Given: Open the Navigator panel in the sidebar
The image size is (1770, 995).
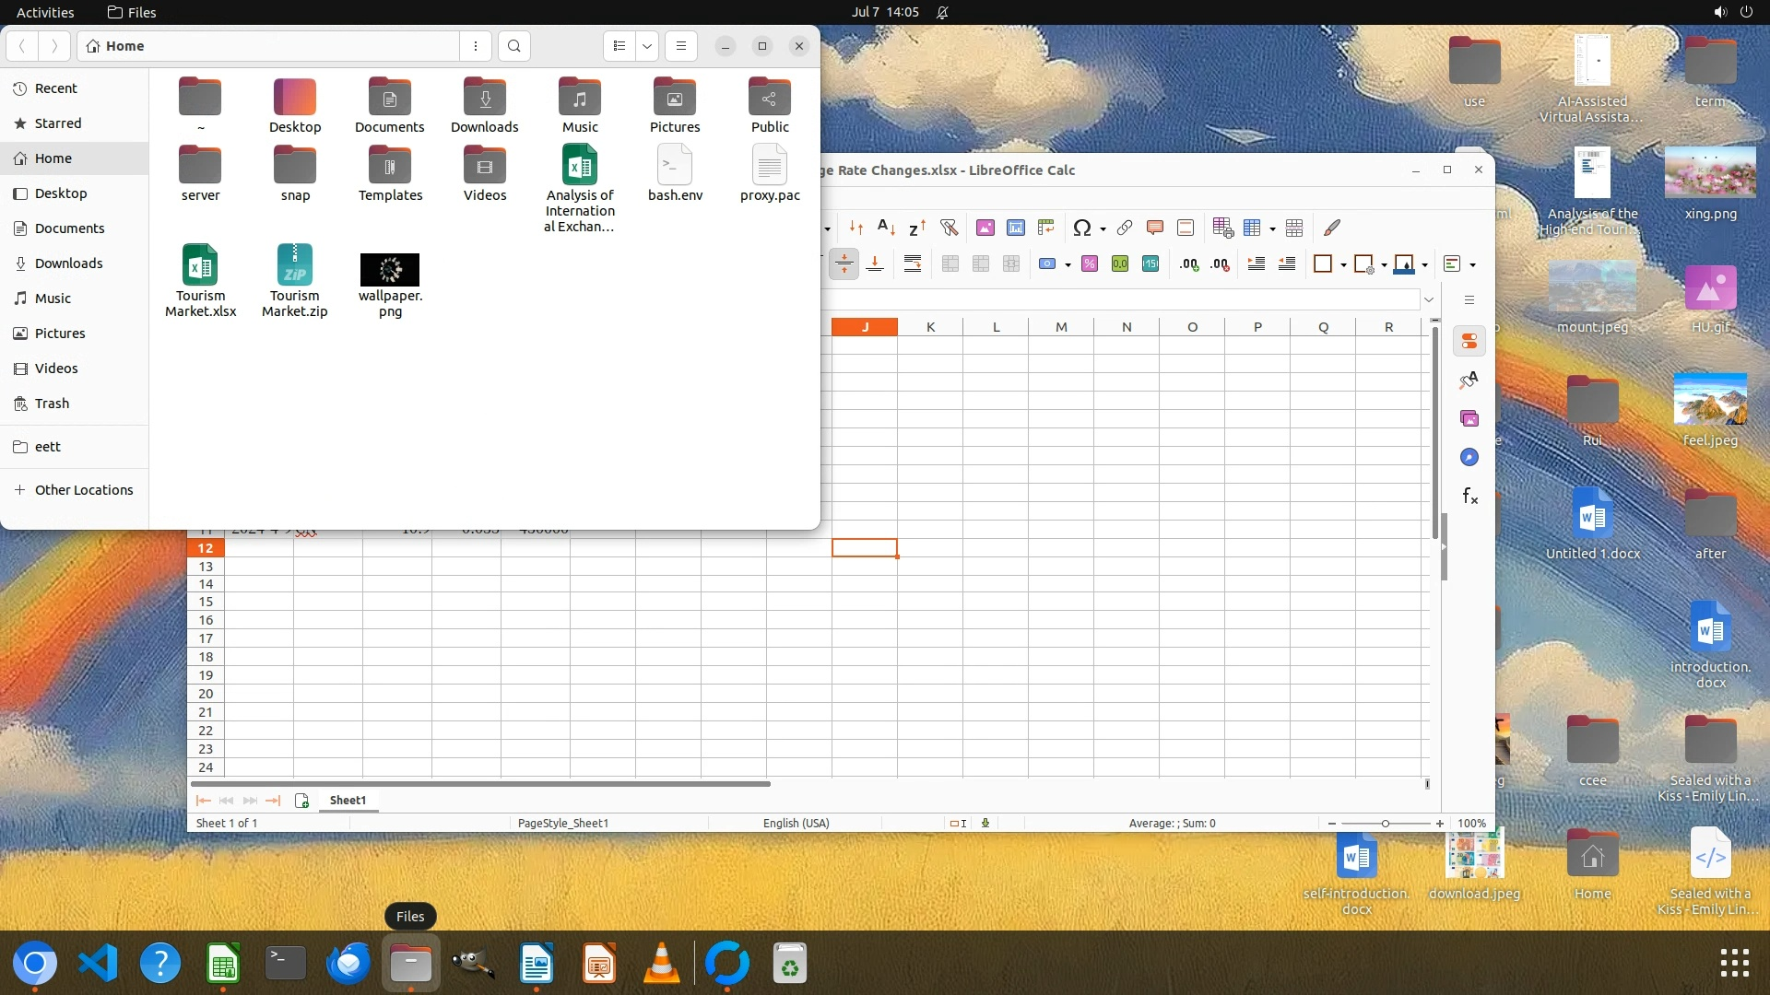Looking at the screenshot, I should tap(1469, 458).
